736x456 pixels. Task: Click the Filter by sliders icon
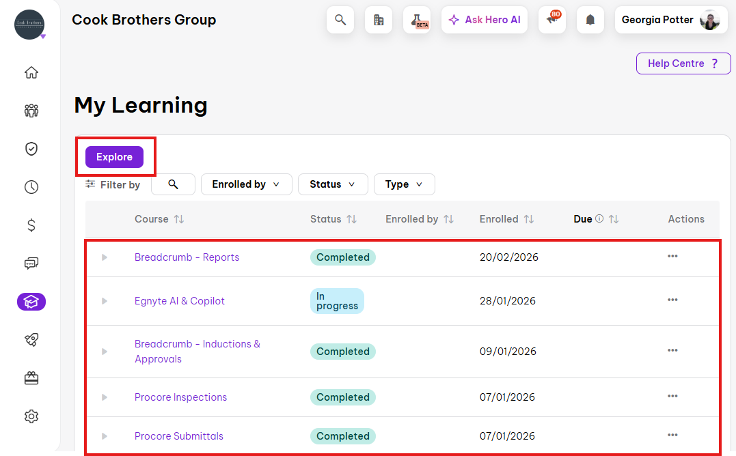click(x=90, y=184)
